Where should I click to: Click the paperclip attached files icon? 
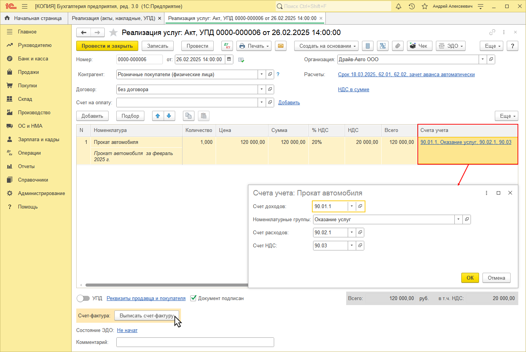click(397, 46)
